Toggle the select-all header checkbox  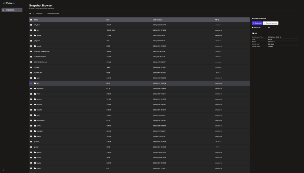point(31,20)
